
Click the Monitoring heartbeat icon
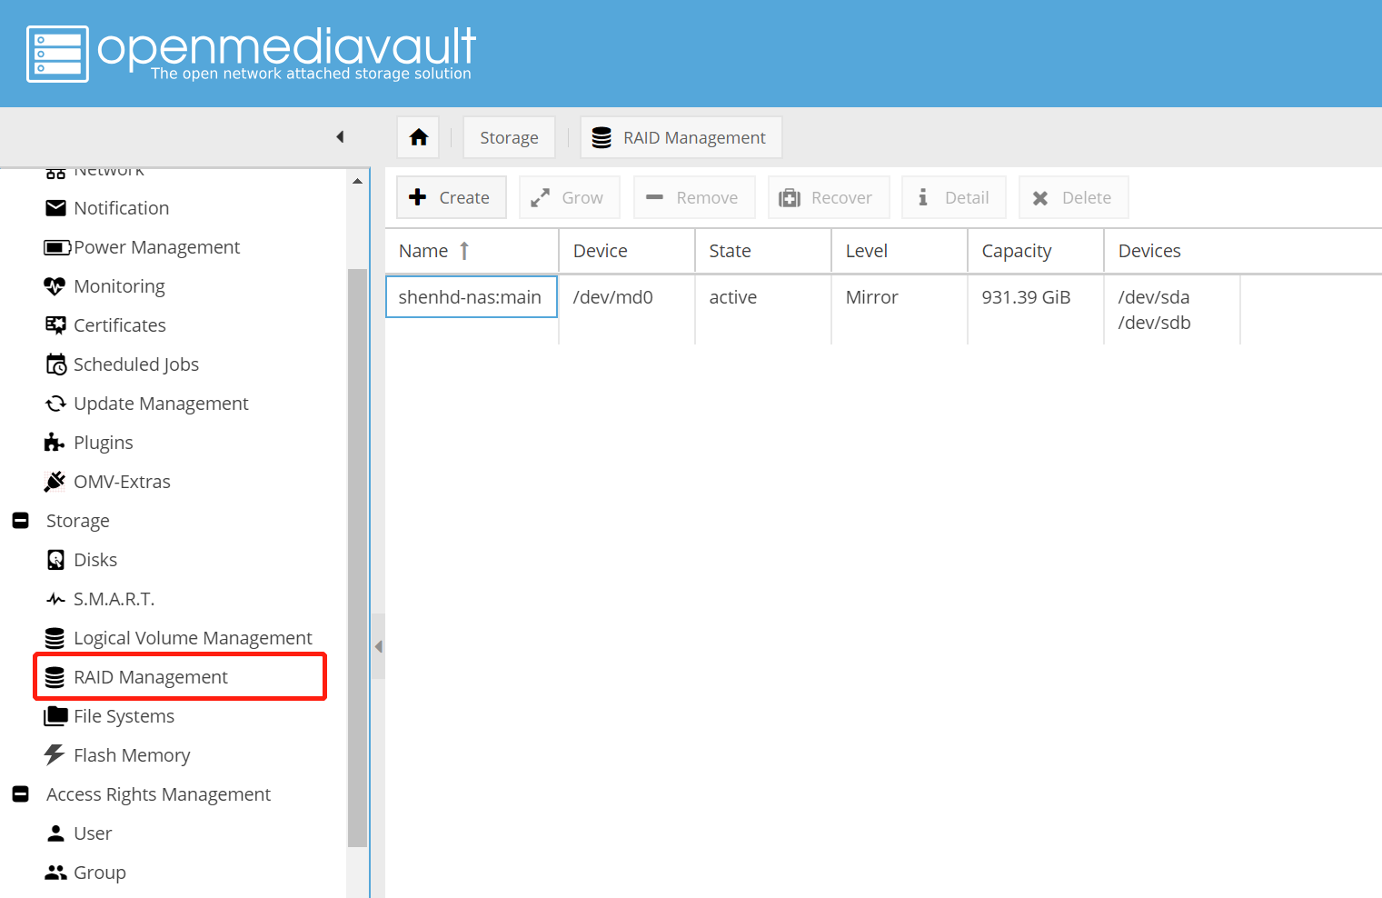55,286
